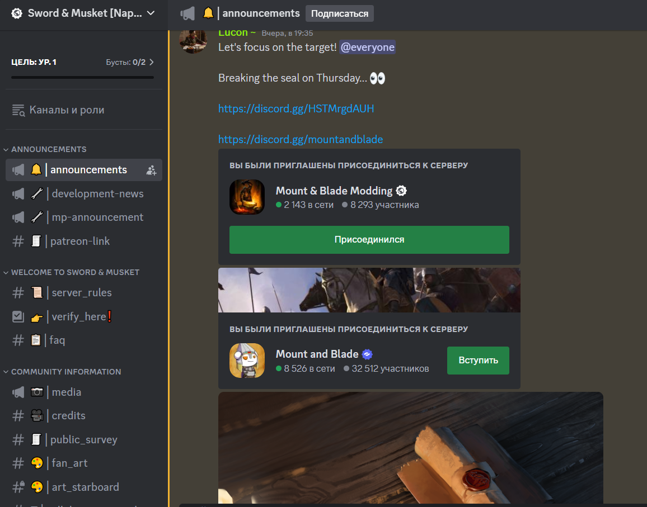Click the Подписаться follow button
This screenshot has height=507, width=647.
[x=340, y=13]
